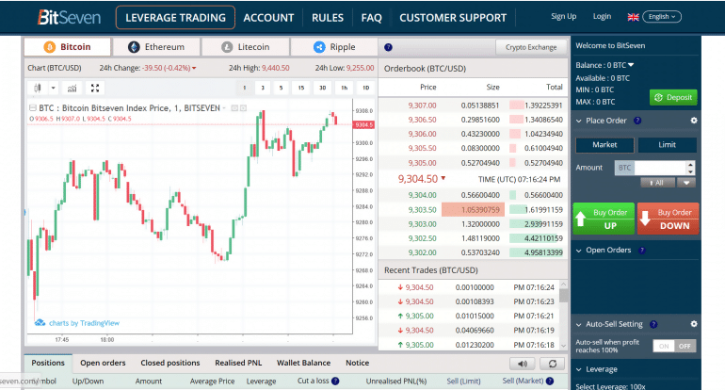Collapse chart legend toggle icon

(33, 107)
